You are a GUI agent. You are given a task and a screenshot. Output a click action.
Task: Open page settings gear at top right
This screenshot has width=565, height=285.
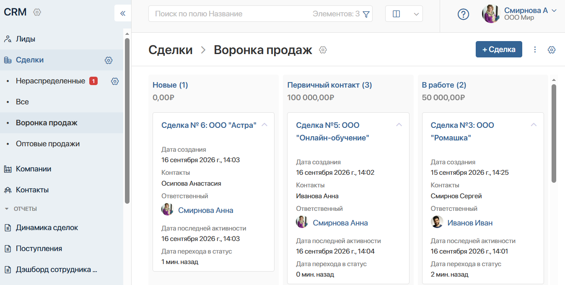click(552, 50)
